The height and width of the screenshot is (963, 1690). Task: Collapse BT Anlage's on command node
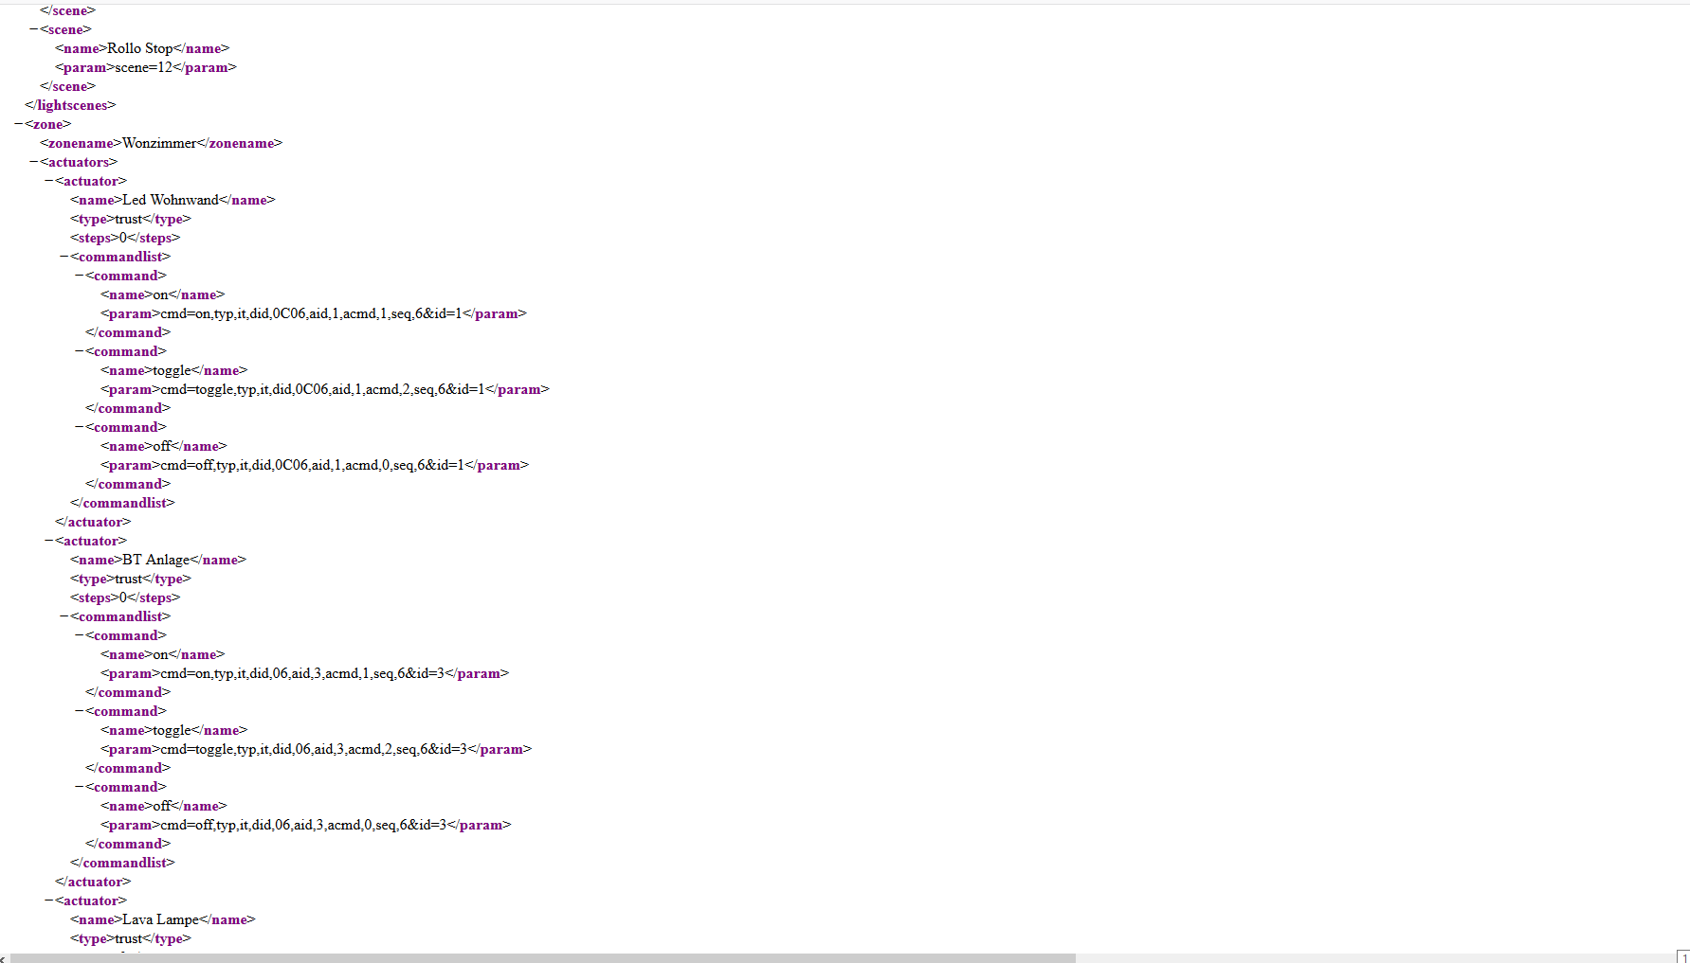[x=80, y=635]
